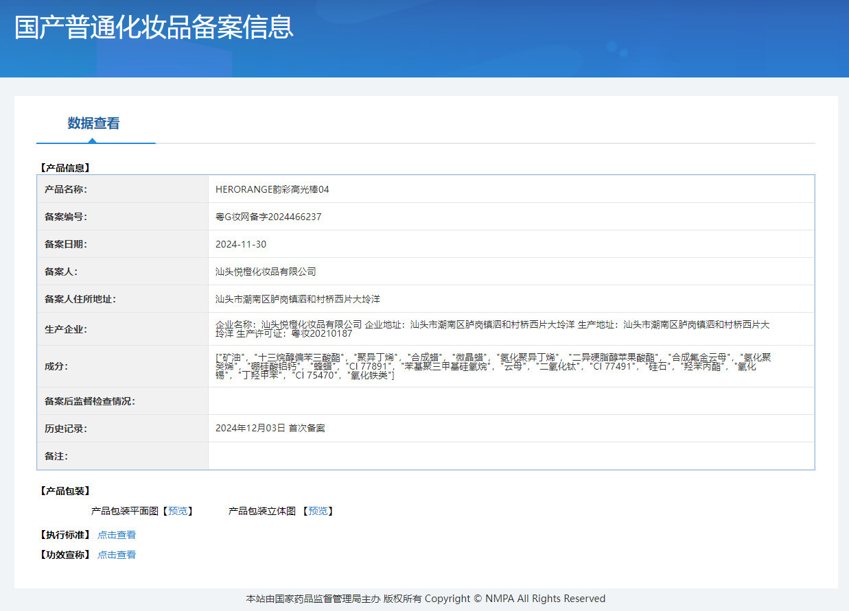Click the 备注 row label
Screen dimensions: 849x611
[x=56, y=456]
